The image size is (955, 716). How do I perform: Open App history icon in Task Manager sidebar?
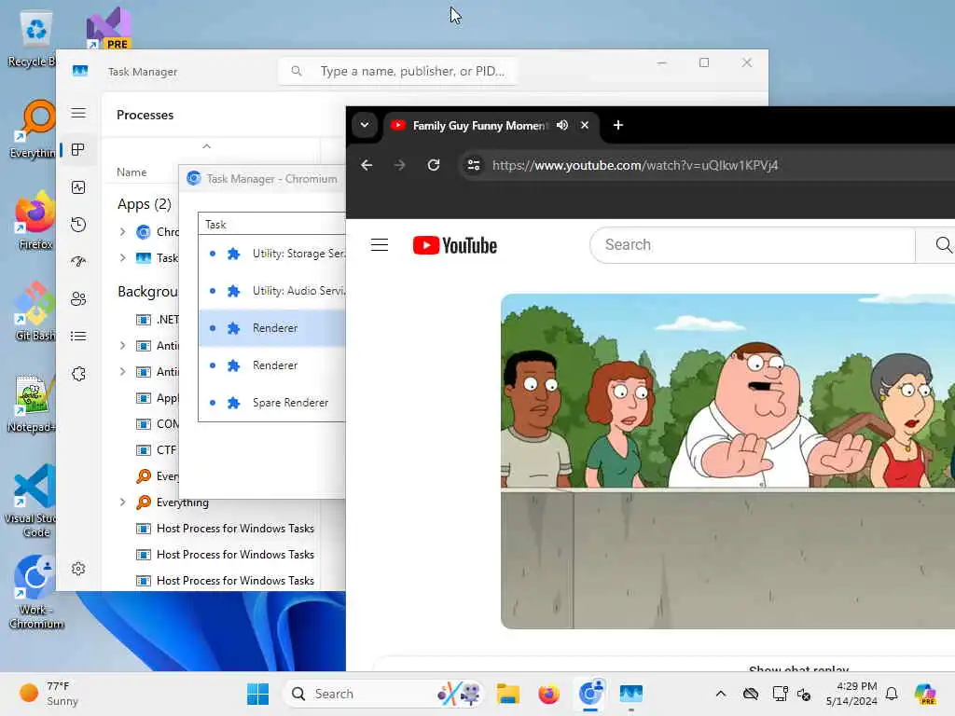coord(78,225)
